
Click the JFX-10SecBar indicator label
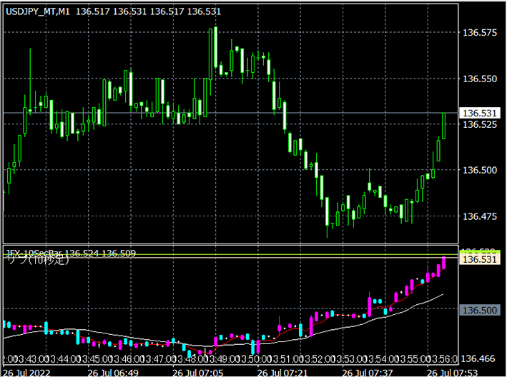pos(71,253)
